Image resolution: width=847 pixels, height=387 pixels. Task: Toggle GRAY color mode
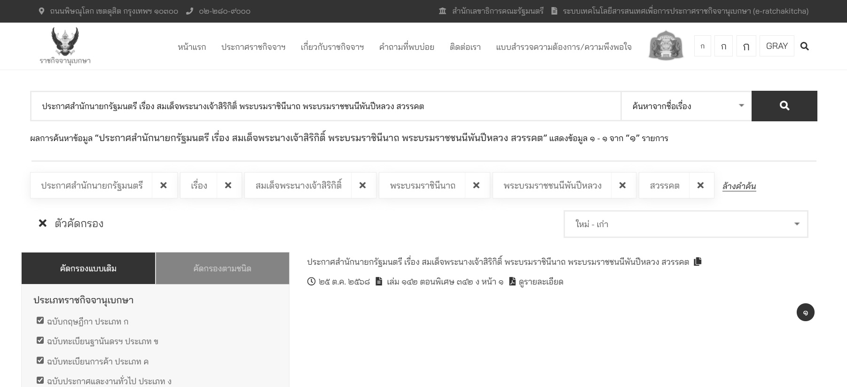coord(776,46)
